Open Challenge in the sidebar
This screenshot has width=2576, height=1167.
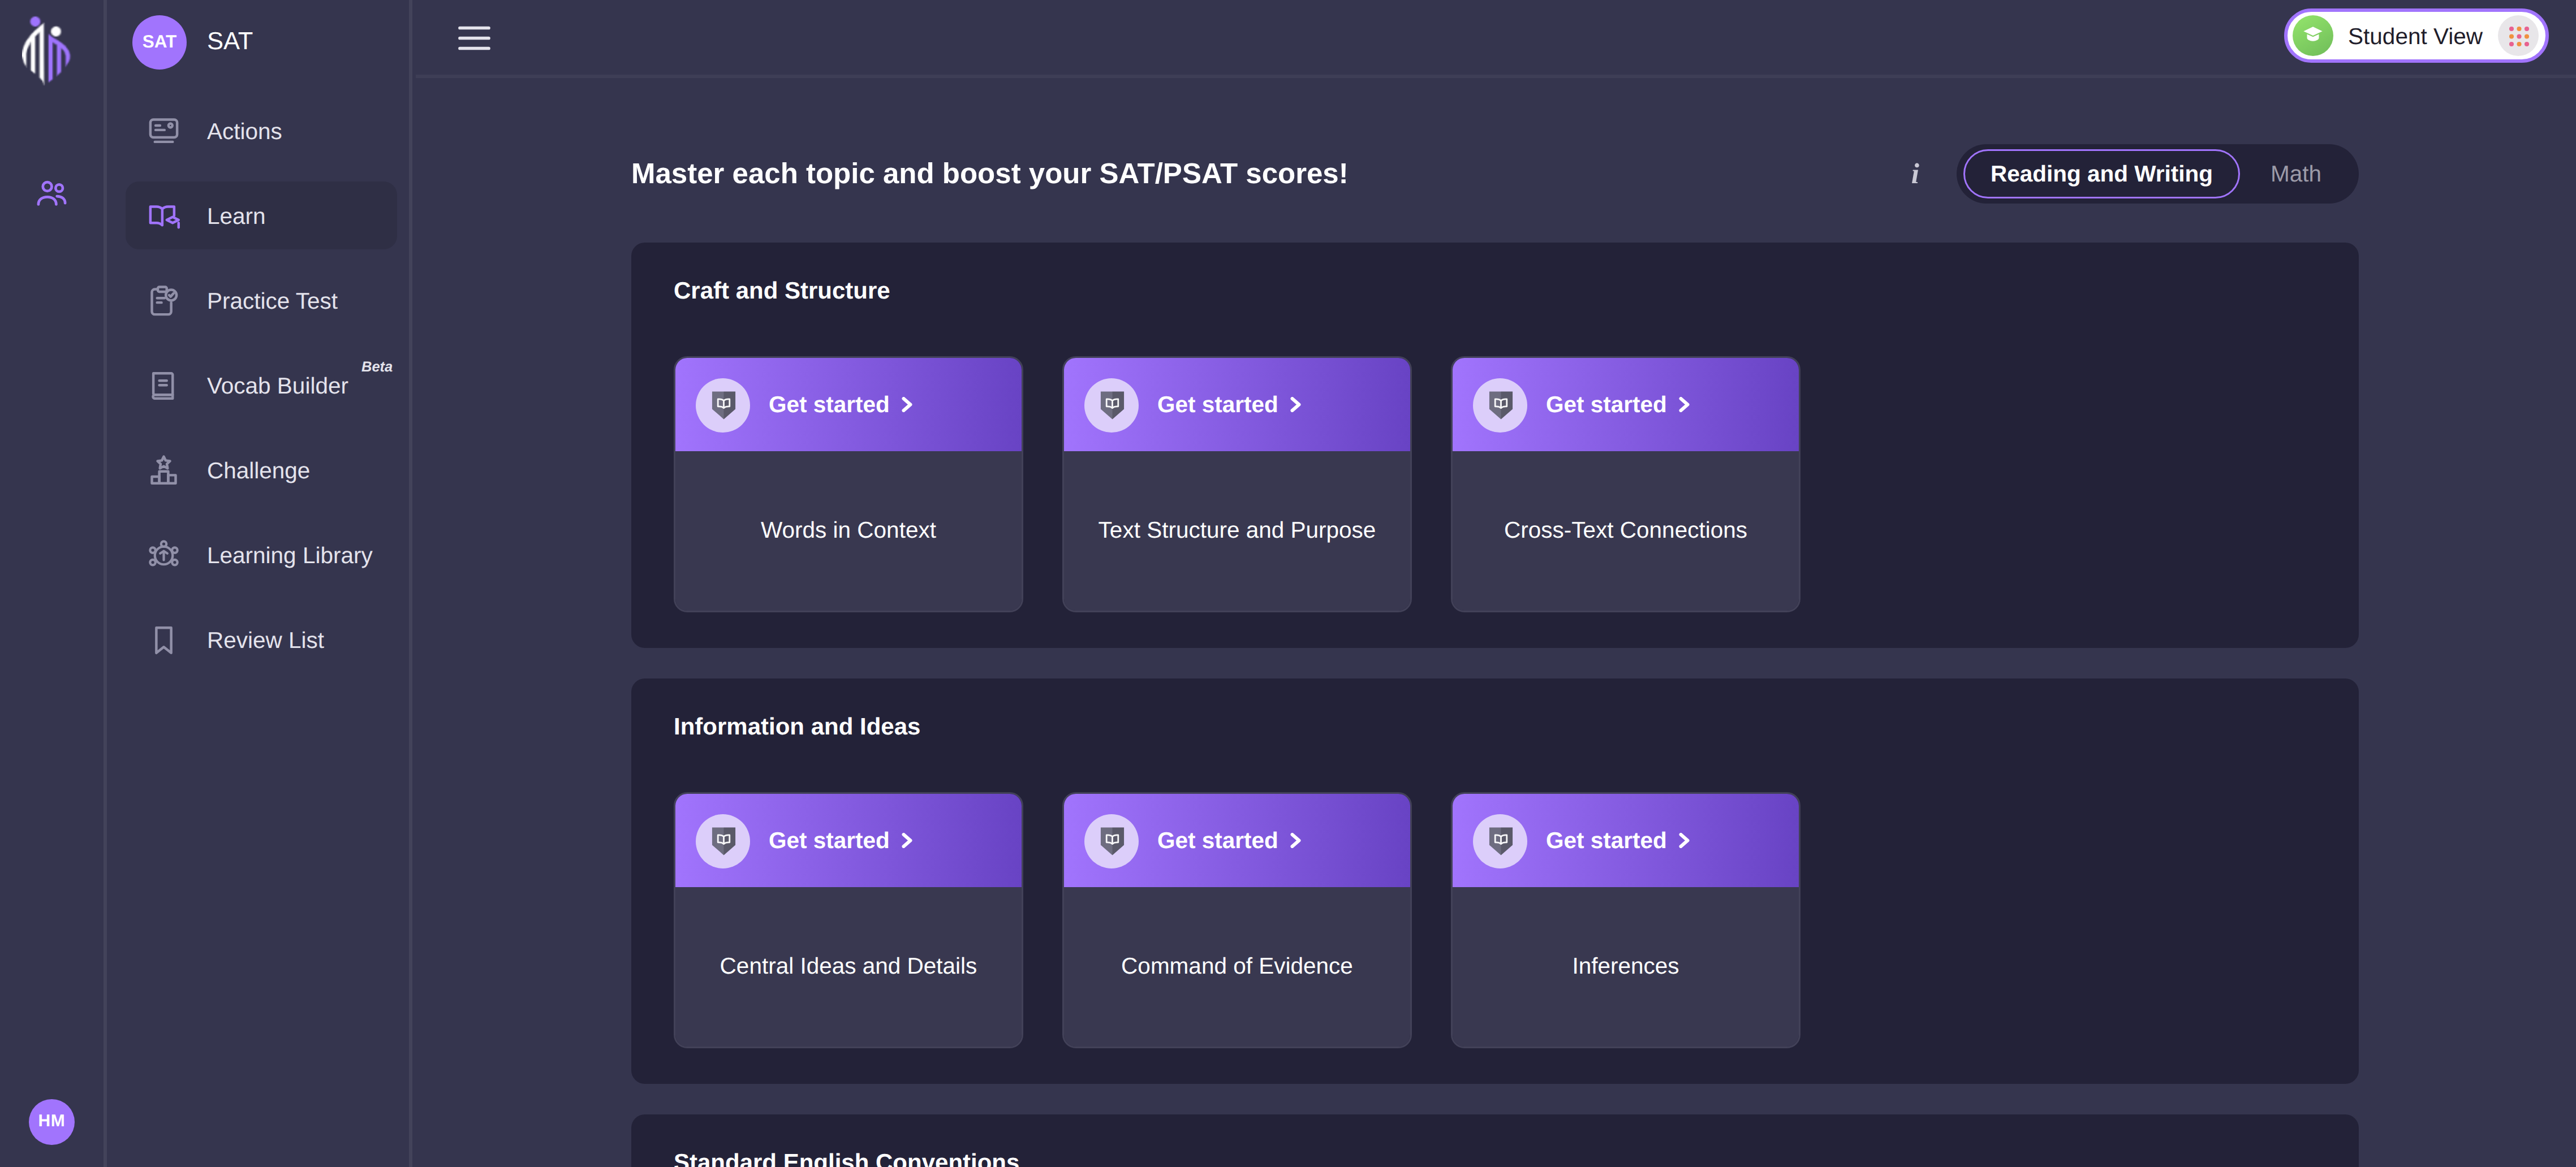(x=261, y=470)
